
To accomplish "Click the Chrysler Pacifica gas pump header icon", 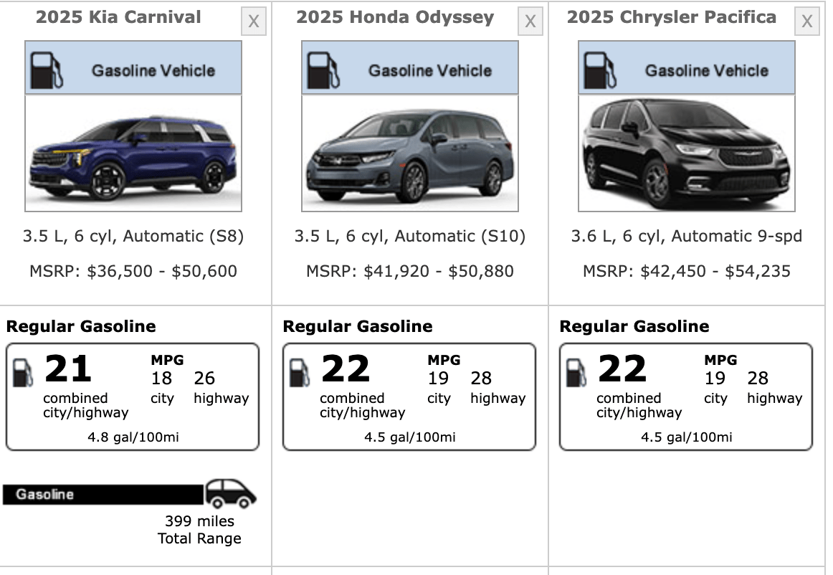I will tap(599, 70).
